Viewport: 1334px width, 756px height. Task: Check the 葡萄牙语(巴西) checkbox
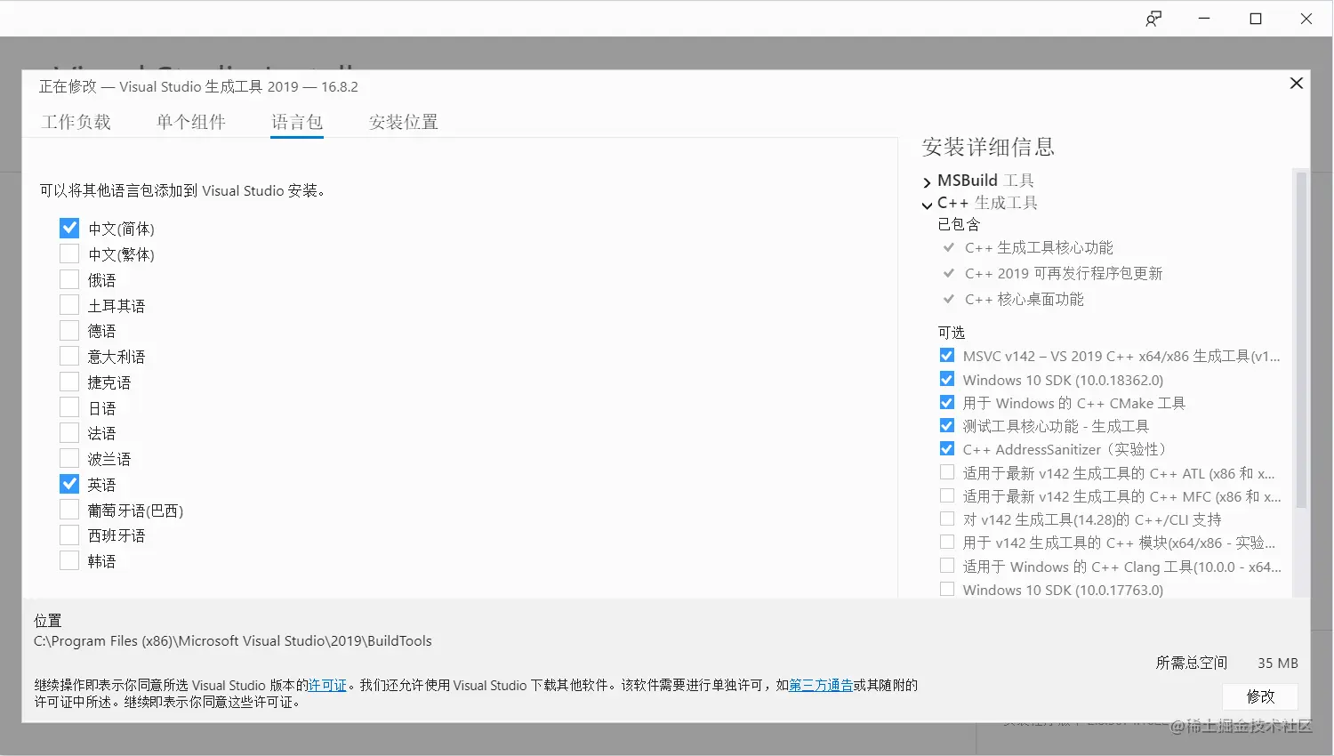pyautogui.click(x=69, y=510)
